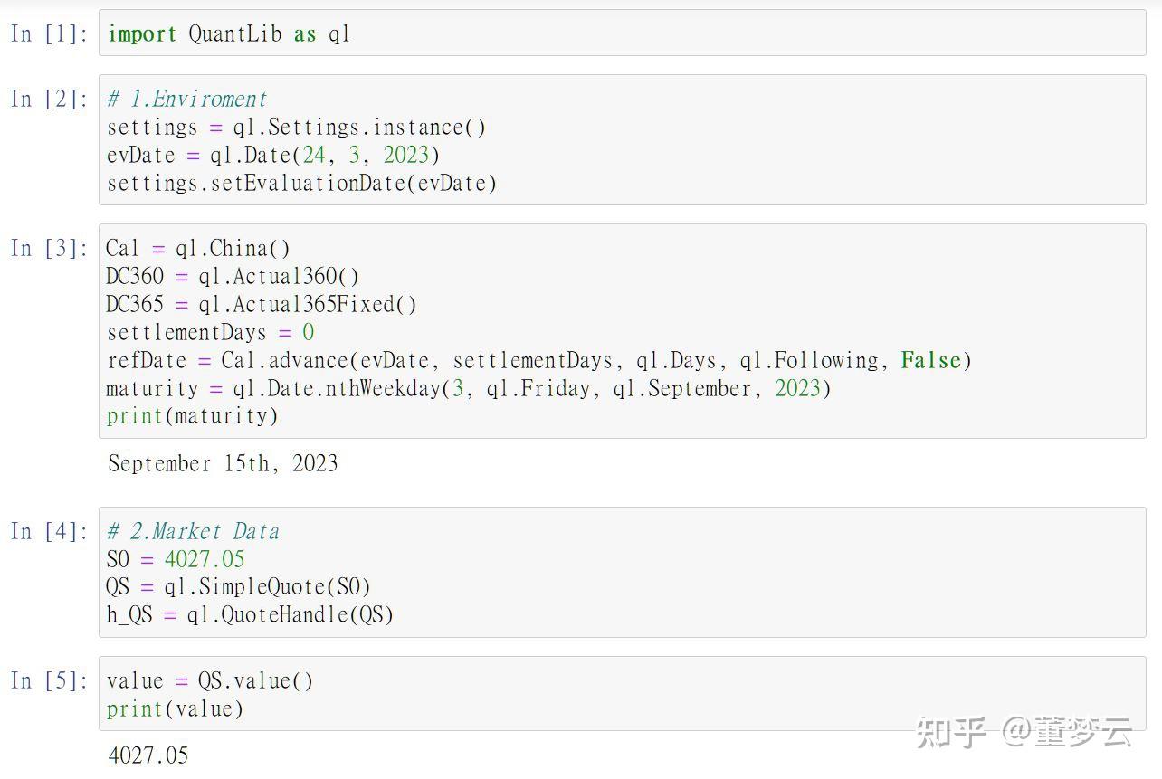Select the In [3] prompt label
This screenshot has height=779, width=1162.
tap(49, 248)
